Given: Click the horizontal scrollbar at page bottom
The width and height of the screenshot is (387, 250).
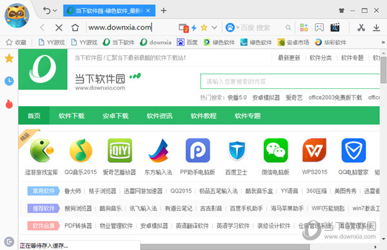Looking at the screenshot, I should tap(225, 247).
